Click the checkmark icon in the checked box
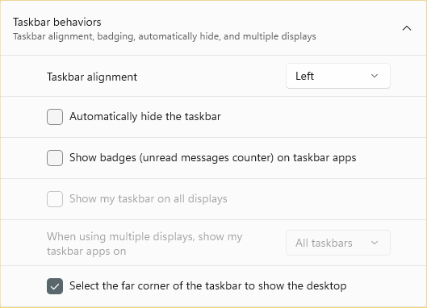Image resolution: width=427 pixels, height=308 pixels. point(55,286)
